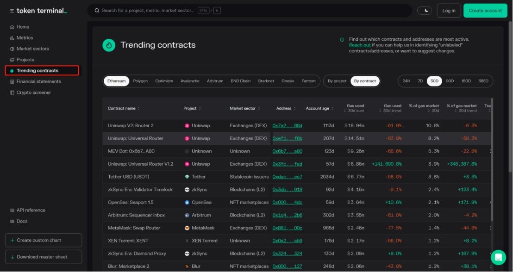Switch to the Arbitrum chain tab
Image resolution: width=513 pixels, height=272 pixels.
tap(215, 81)
